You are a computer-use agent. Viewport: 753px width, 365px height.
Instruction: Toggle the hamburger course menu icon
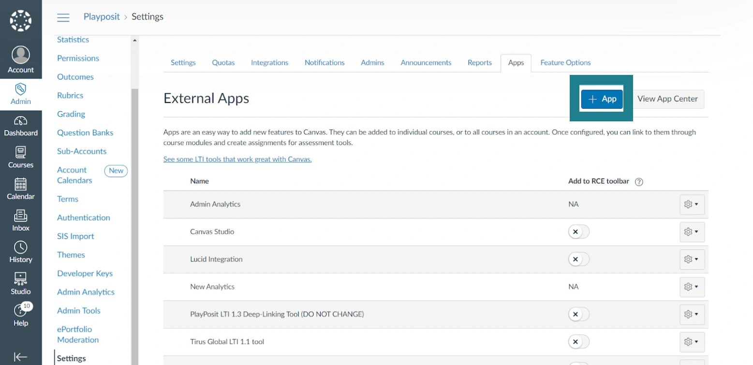pyautogui.click(x=63, y=17)
